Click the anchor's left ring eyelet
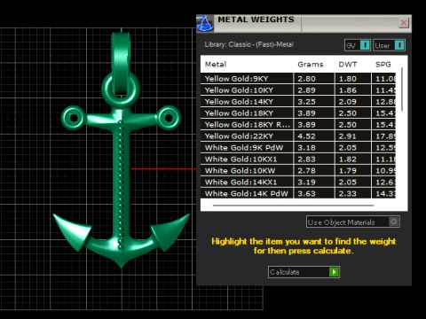Image resolution: width=426 pixels, height=319 pixels. pos(74,118)
